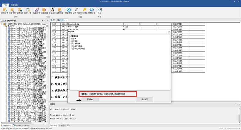Viewport: 241px width, 130px height.
Task: Click the 关于 about icon
Action: coord(100,11)
